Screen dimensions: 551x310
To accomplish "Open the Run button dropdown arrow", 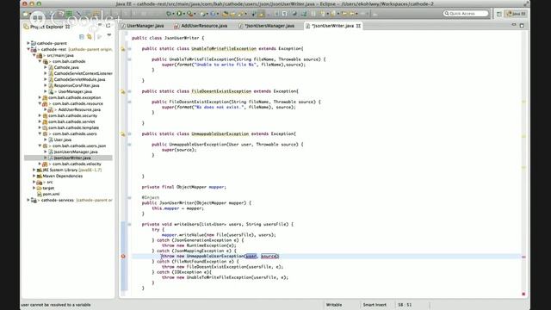I will tap(183, 14).
